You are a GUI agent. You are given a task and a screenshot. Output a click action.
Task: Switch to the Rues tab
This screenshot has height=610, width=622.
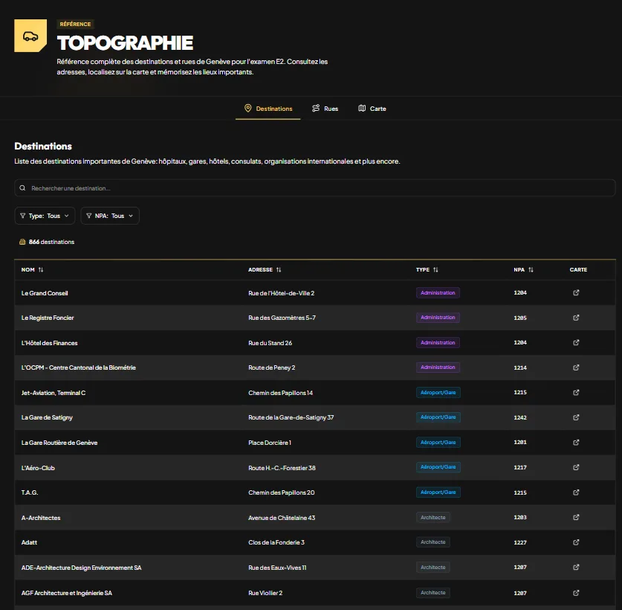tap(325, 109)
